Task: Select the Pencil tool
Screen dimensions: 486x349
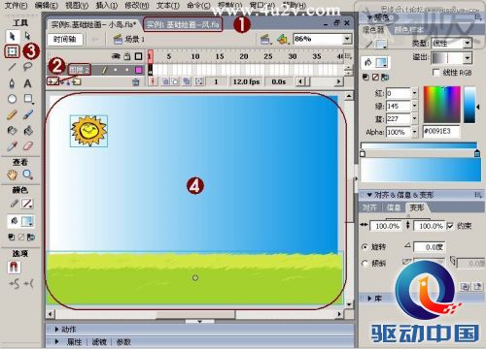Action: pos(13,114)
